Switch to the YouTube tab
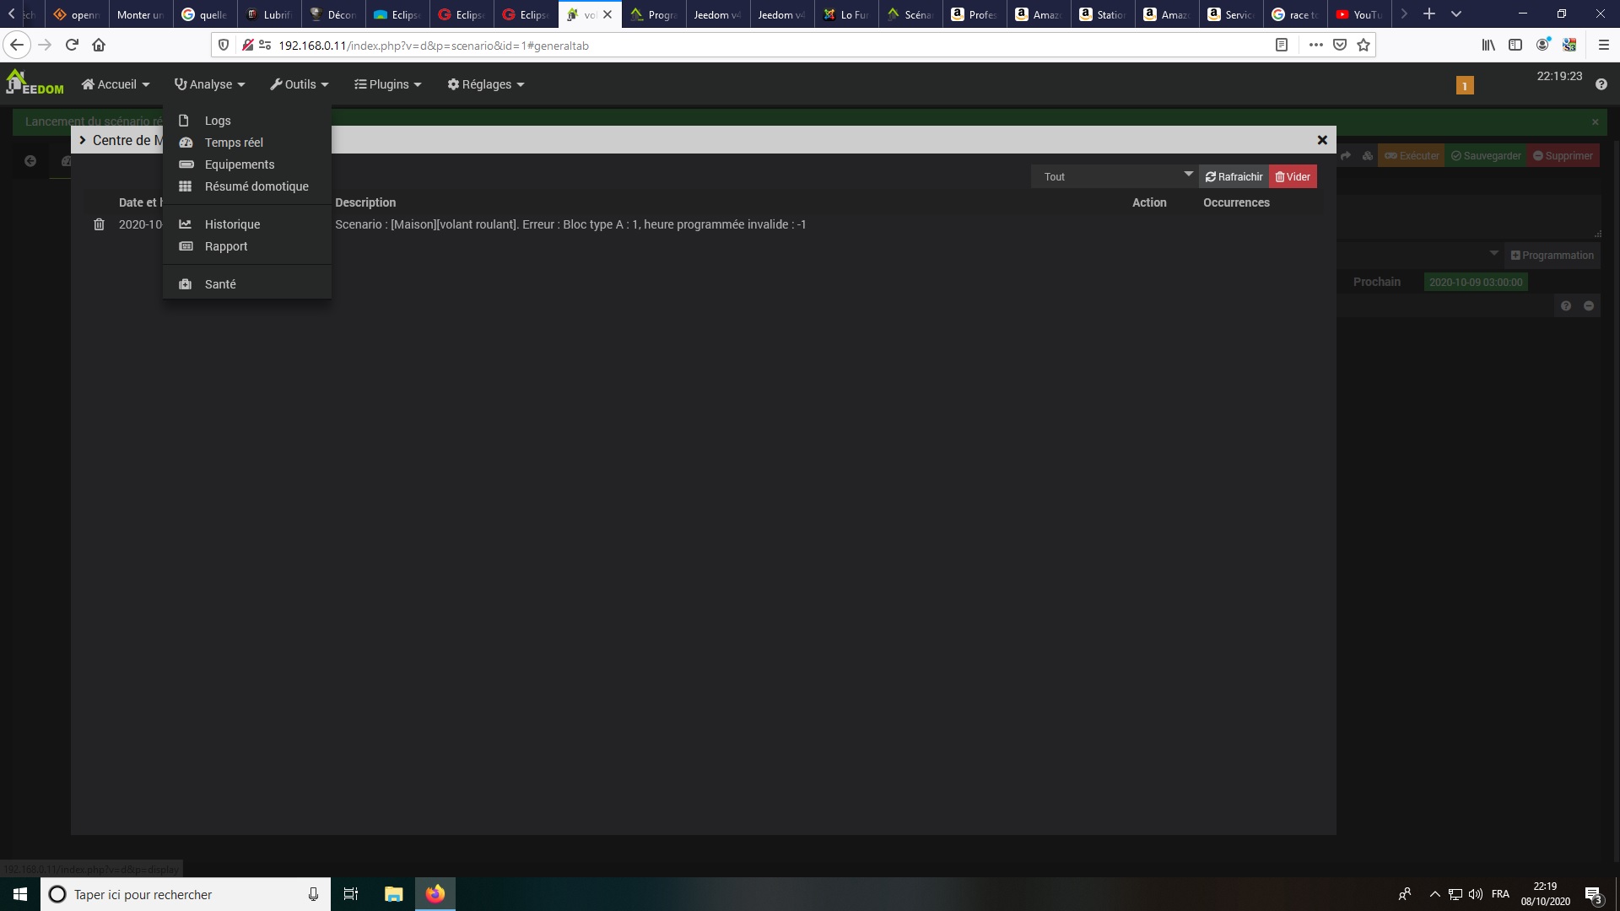This screenshot has width=1620, height=911. point(1359,14)
